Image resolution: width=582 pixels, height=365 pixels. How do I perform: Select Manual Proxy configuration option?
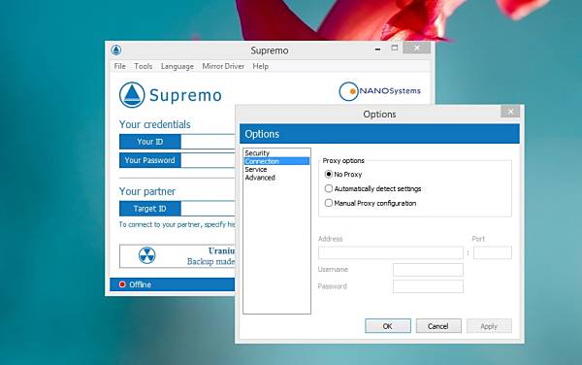point(329,203)
